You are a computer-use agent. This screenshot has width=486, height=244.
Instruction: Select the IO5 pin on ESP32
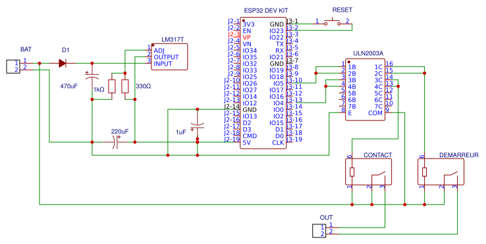click(x=279, y=84)
